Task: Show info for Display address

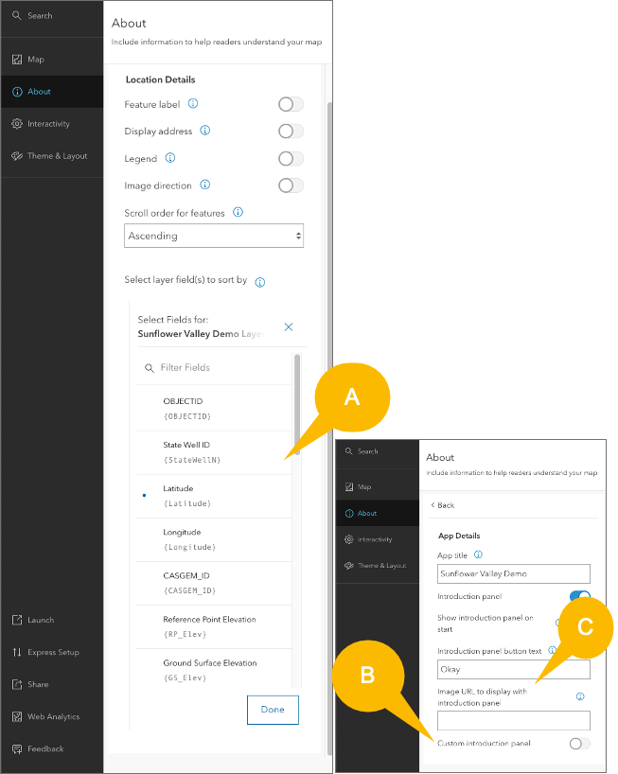Action: 204,131
